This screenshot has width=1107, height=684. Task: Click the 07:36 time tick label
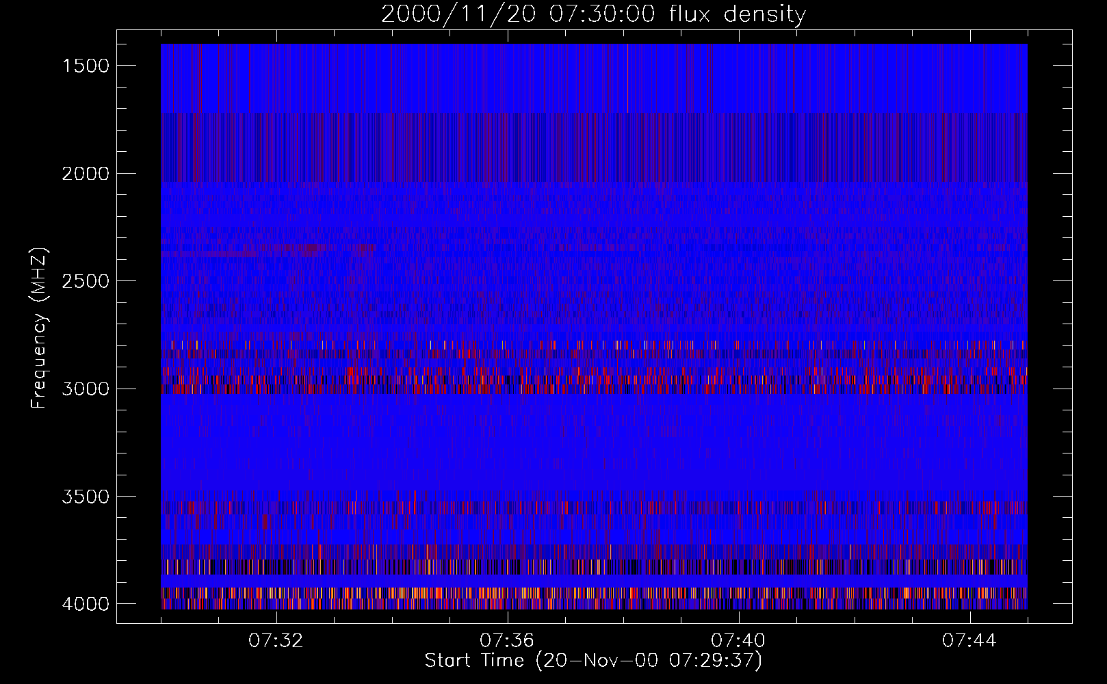[x=507, y=641]
